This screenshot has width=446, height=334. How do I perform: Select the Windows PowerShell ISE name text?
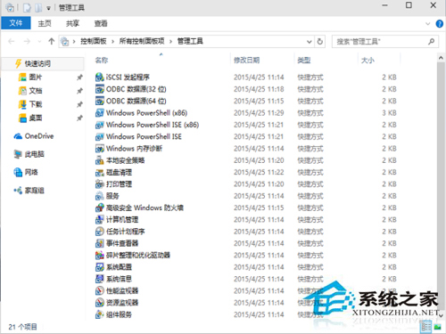click(144, 136)
